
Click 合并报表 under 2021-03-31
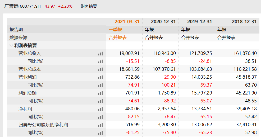(x=118, y=37)
